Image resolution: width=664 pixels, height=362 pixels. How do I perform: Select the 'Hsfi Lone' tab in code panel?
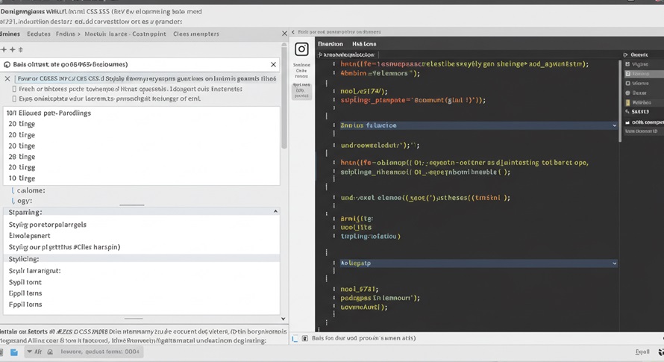click(x=364, y=43)
